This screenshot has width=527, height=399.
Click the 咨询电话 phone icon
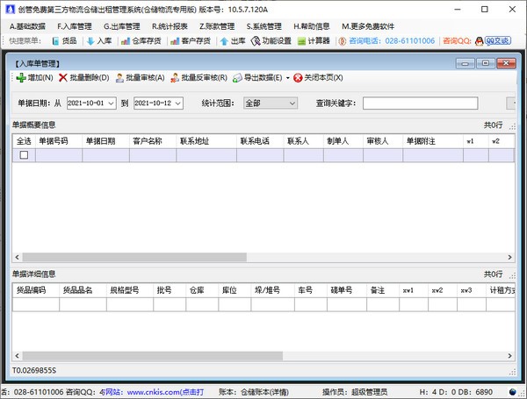(343, 41)
